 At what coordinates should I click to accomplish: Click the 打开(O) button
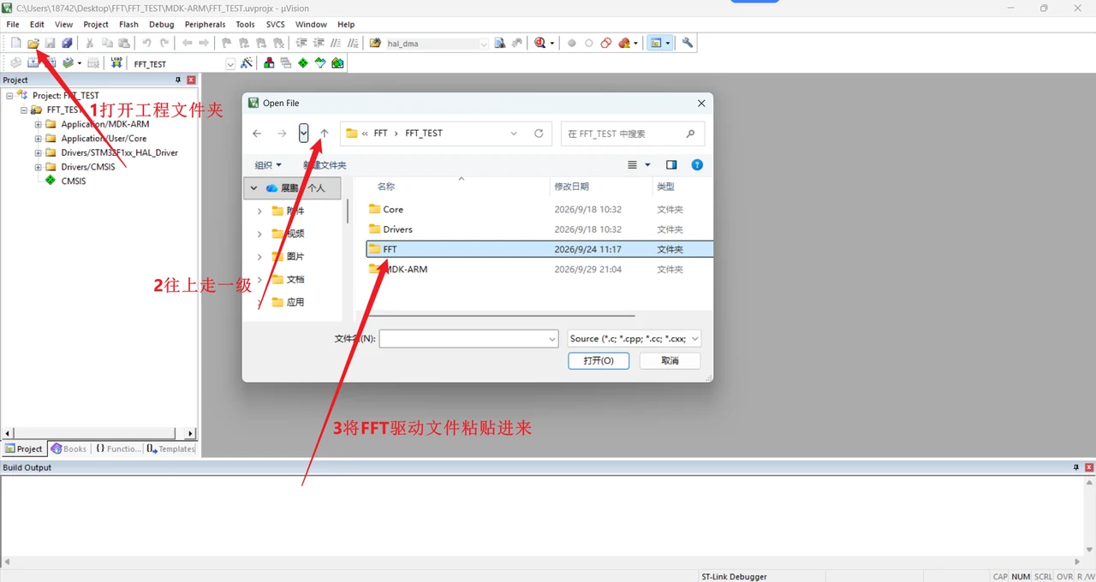pos(599,361)
